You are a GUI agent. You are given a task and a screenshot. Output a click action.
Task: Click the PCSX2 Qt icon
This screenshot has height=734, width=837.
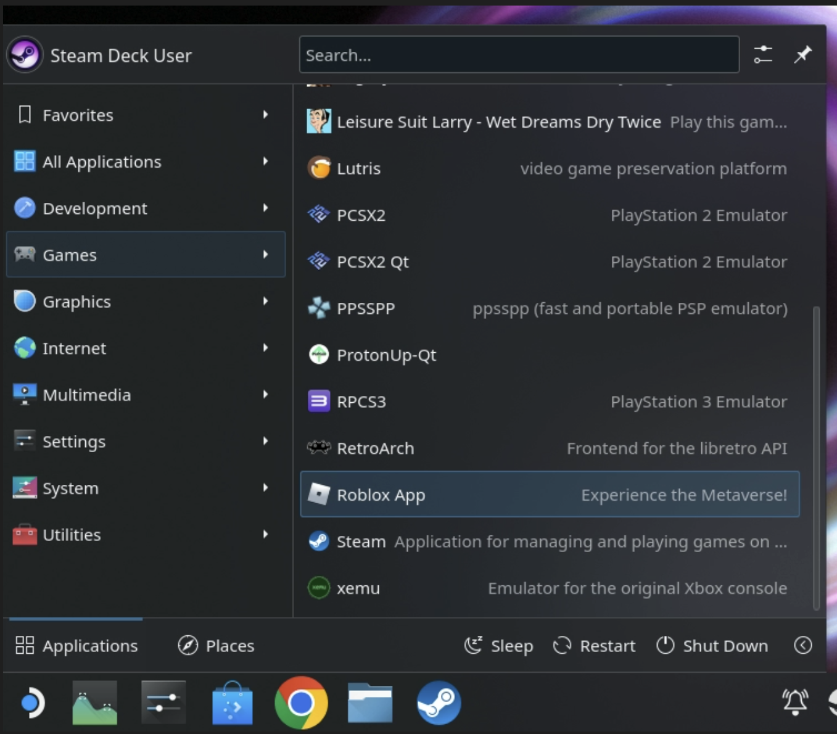319,262
